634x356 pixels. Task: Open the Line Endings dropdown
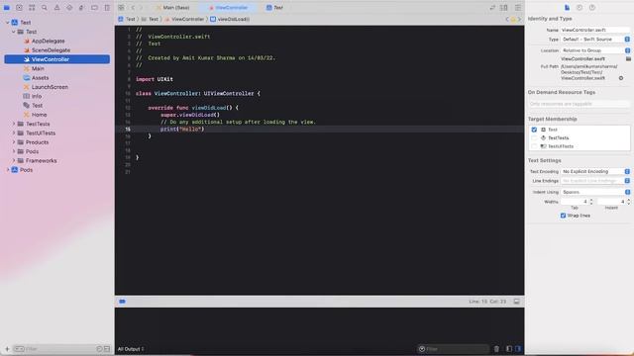click(595, 181)
